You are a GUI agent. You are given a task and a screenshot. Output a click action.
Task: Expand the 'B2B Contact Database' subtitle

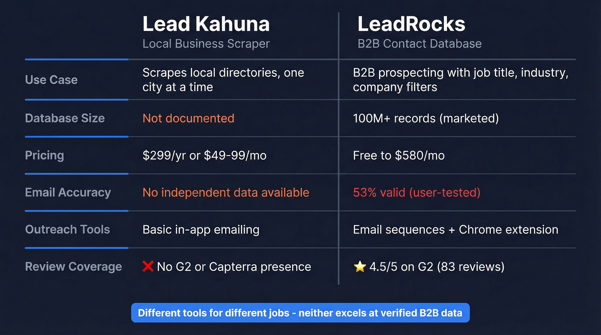[x=419, y=43]
